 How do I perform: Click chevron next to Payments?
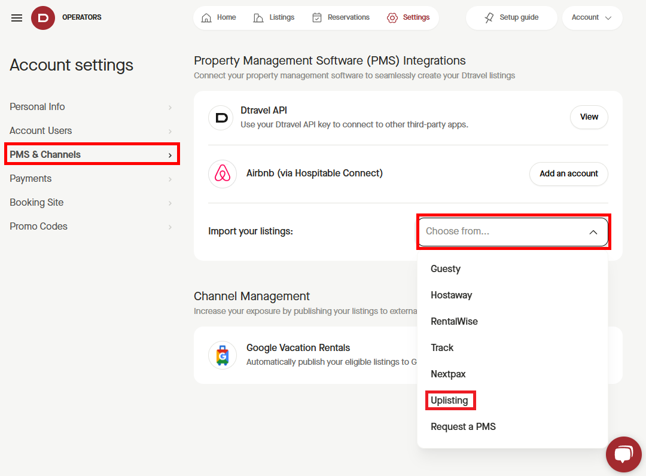click(170, 179)
